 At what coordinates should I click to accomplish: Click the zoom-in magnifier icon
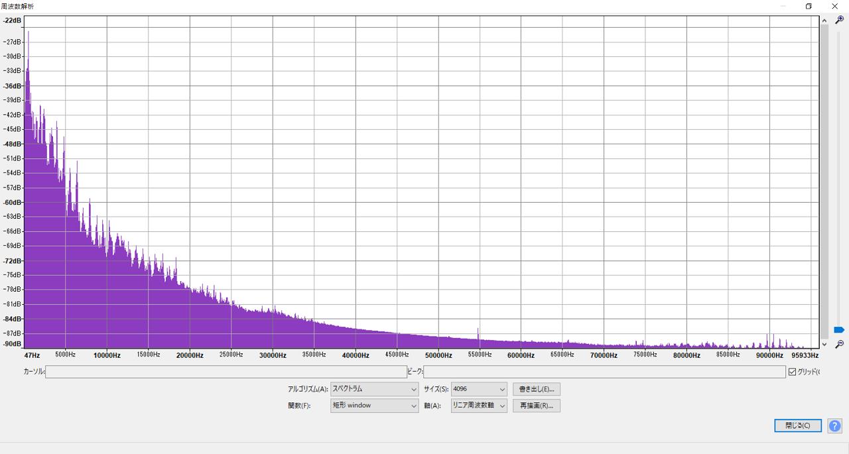839,20
